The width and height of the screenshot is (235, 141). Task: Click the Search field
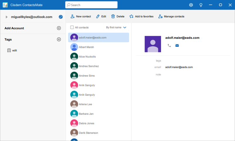tap(91, 5)
